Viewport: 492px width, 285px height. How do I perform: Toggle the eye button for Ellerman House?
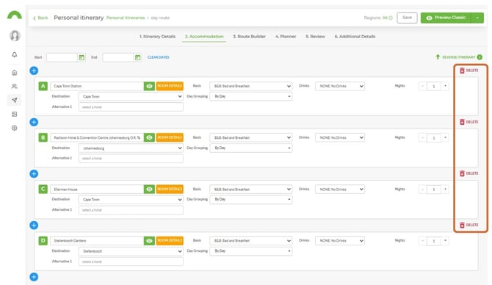[x=149, y=189]
